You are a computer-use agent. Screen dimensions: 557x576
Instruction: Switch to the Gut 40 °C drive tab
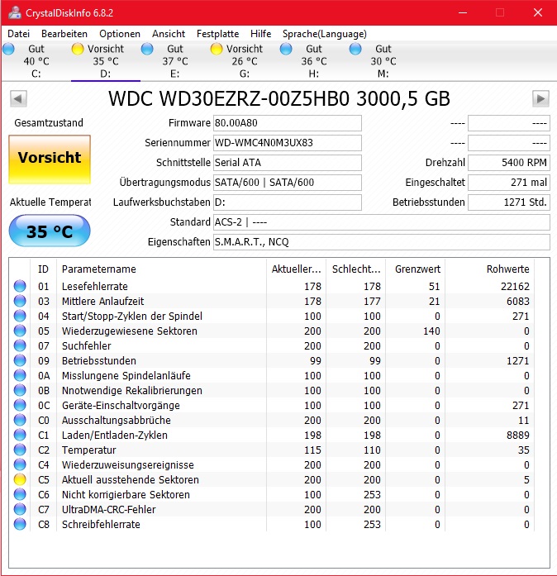coord(36,61)
